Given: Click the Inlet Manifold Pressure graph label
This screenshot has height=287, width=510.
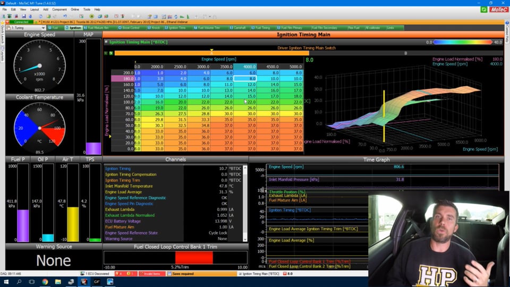Looking at the screenshot, I should click(294, 179).
